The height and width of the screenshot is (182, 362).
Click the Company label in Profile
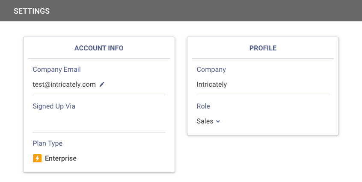[x=211, y=69]
